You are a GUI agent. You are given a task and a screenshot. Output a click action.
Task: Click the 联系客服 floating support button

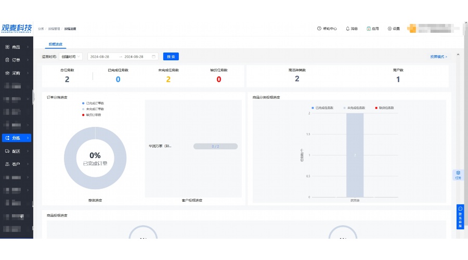pyautogui.click(x=460, y=217)
